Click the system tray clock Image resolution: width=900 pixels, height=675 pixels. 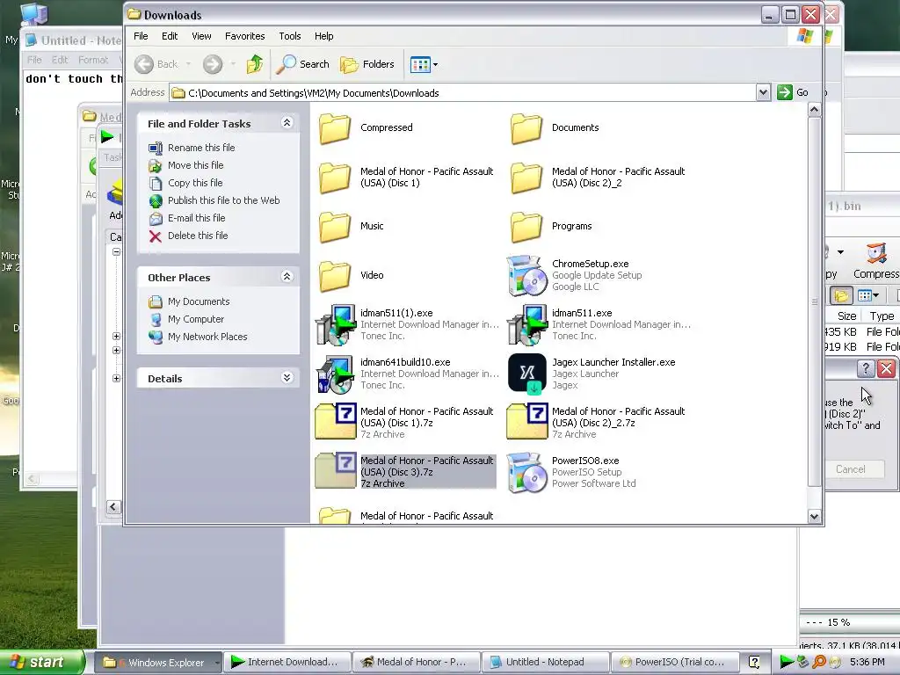(x=867, y=662)
